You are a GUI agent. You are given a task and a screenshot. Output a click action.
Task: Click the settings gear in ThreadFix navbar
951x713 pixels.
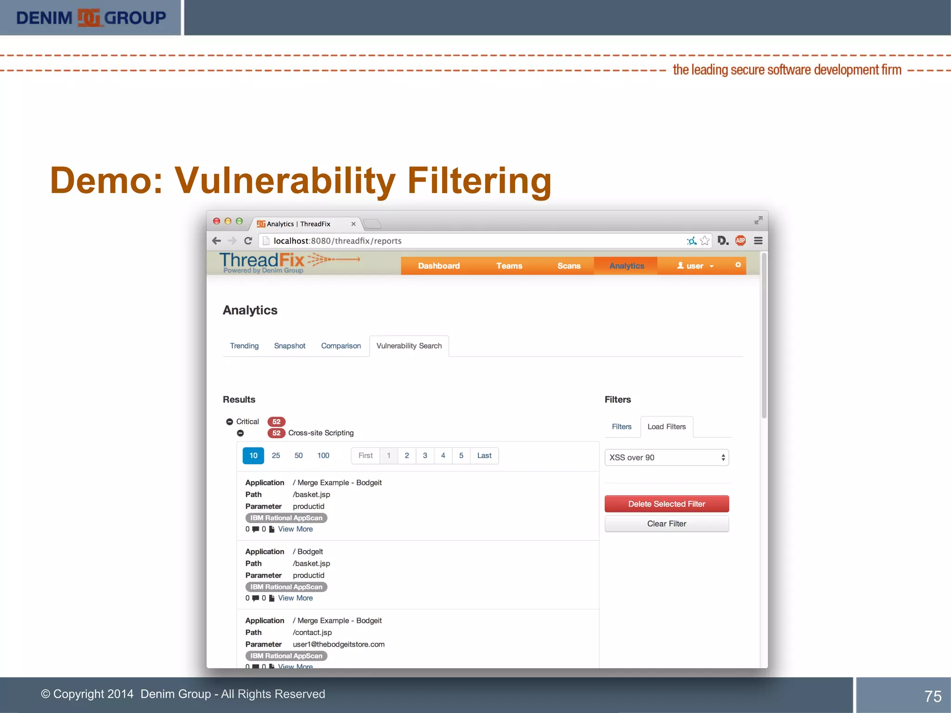(x=738, y=265)
